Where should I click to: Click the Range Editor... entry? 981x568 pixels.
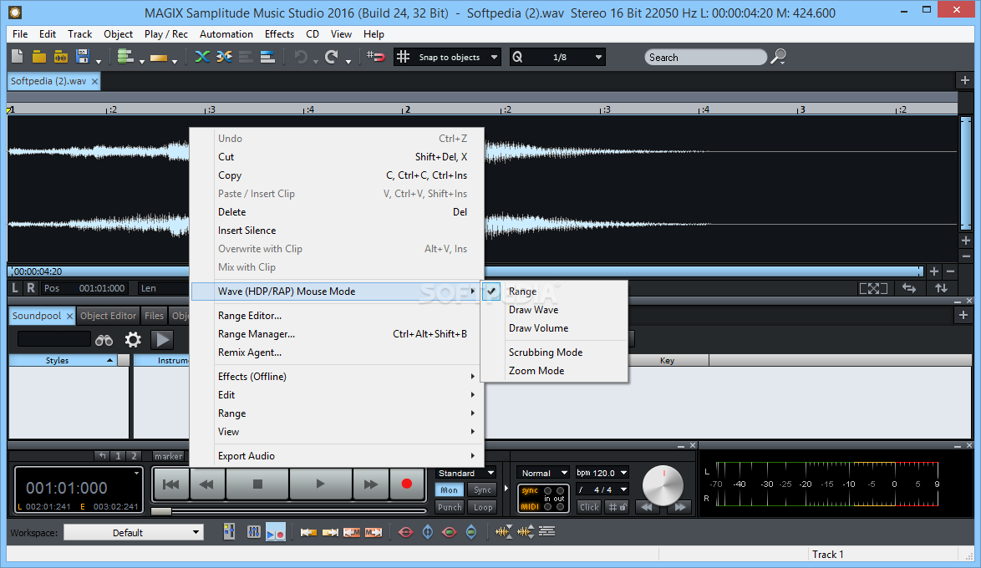(337, 316)
